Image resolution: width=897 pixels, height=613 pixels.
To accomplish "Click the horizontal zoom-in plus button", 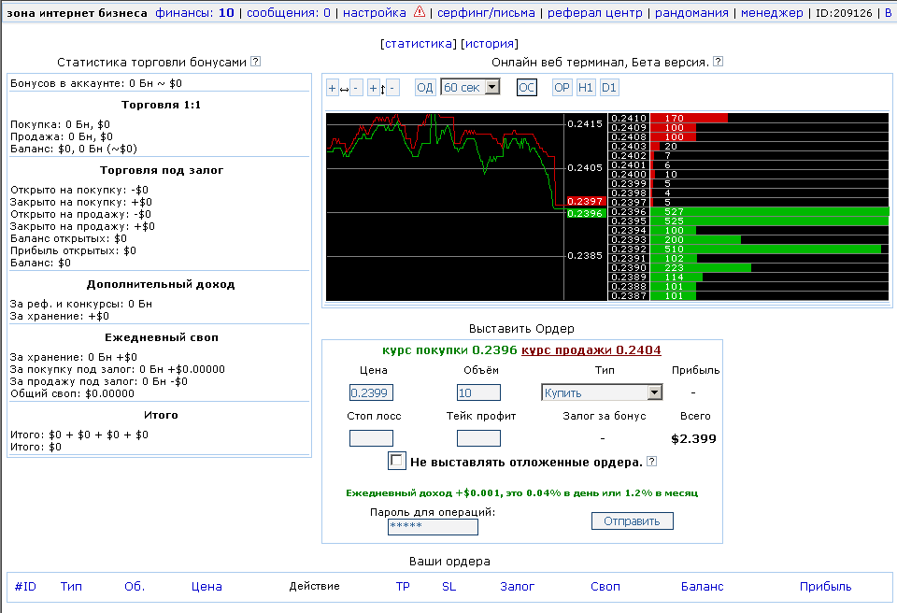I will pyautogui.click(x=332, y=88).
